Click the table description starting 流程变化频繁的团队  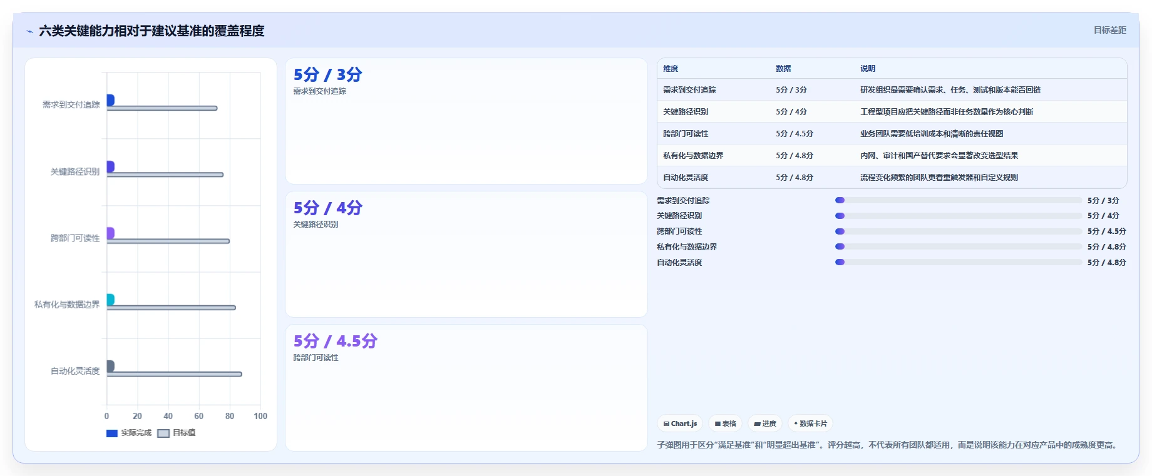coord(939,178)
